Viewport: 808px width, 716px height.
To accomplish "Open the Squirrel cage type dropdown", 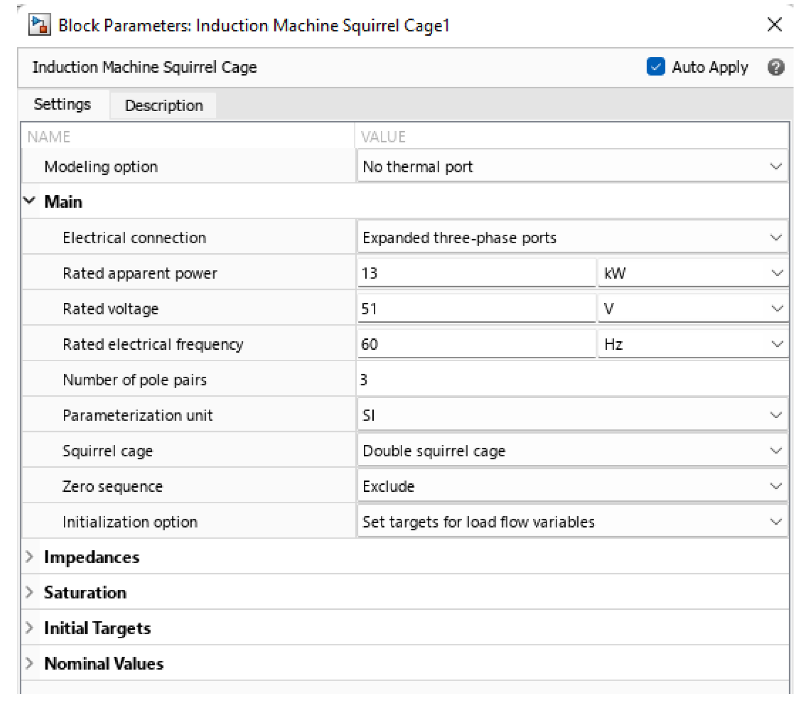I will coord(572,451).
